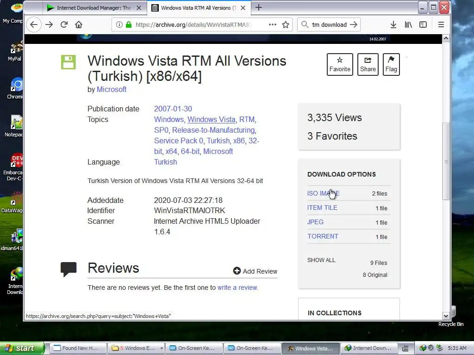Image resolution: width=474 pixels, height=355 pixels.
Task: Click the search box with 'tm download'
Action: [330, 25]
